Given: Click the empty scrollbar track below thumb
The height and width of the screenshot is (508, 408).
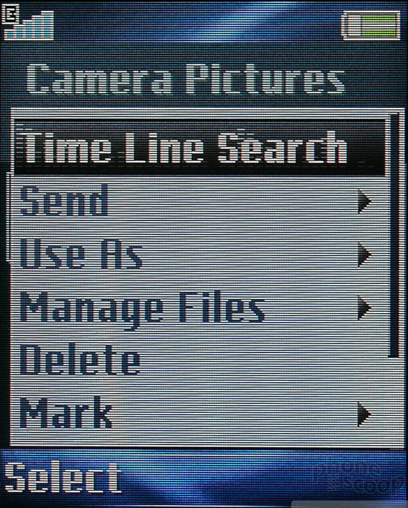Looking at the screenshot, I should coord(395,402).
